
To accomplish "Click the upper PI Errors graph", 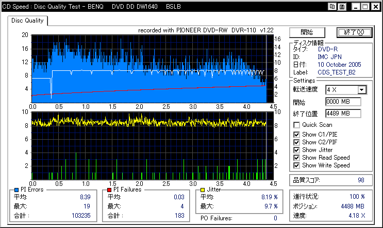I will (x=153, y=69).
